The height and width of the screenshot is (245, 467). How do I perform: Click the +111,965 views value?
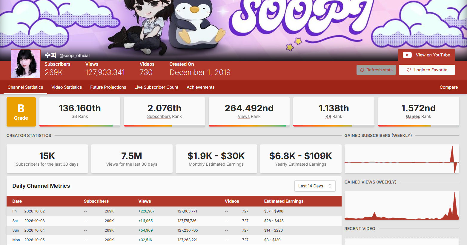pyautogui.click(x=145, y=221)
